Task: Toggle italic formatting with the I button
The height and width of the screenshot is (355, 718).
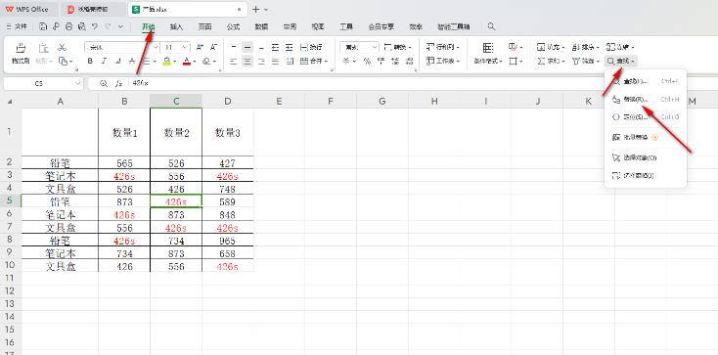Action: coord(104,61)
